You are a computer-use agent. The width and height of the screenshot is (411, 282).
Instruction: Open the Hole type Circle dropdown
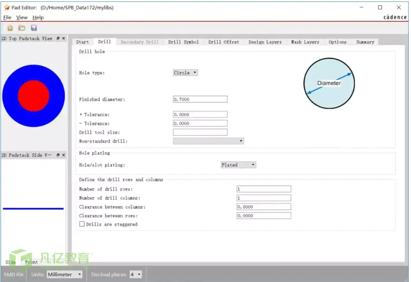pyautogui.click(x=185, y=73)
